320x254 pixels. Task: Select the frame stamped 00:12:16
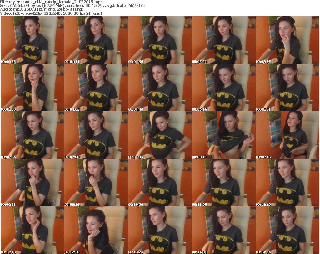tap(32, 230)
